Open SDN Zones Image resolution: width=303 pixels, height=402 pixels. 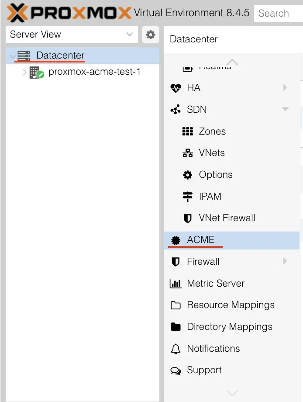coord(212,131)
